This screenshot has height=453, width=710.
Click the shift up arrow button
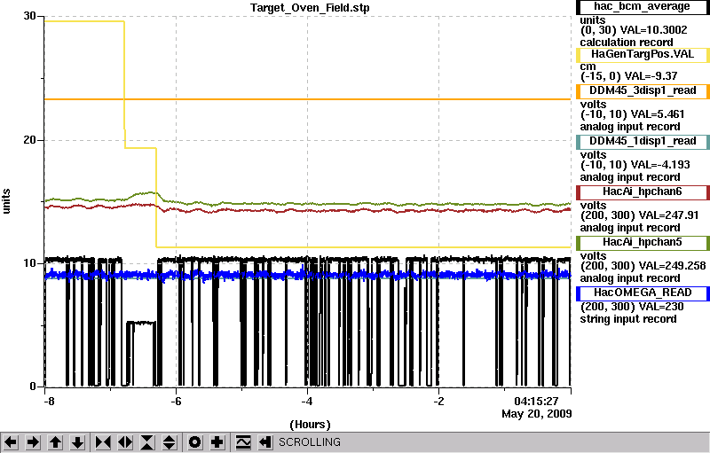click(x=55, y=442)
